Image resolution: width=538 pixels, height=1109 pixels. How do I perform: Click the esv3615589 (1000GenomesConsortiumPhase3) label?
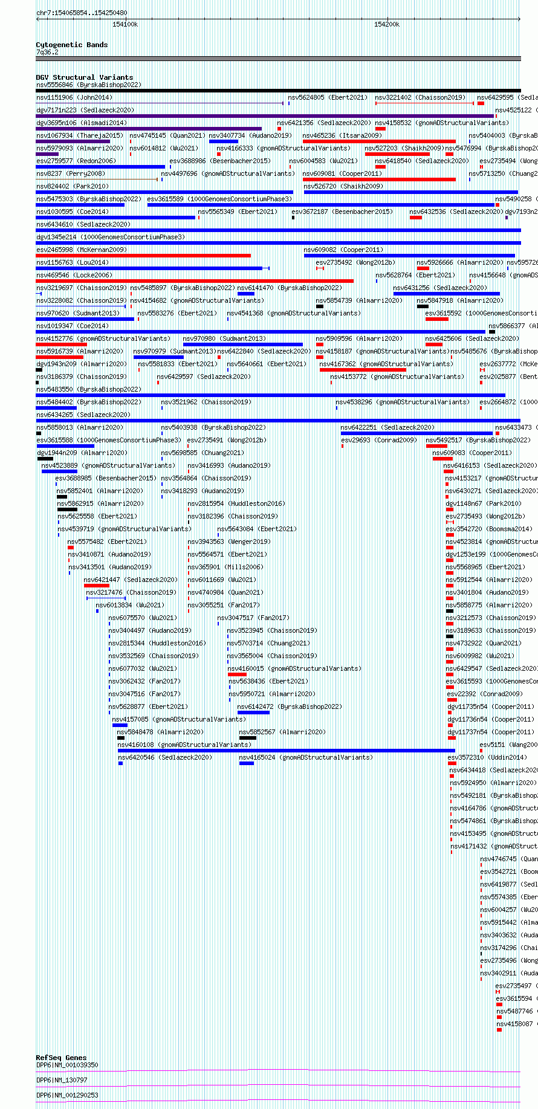(219, 199)
